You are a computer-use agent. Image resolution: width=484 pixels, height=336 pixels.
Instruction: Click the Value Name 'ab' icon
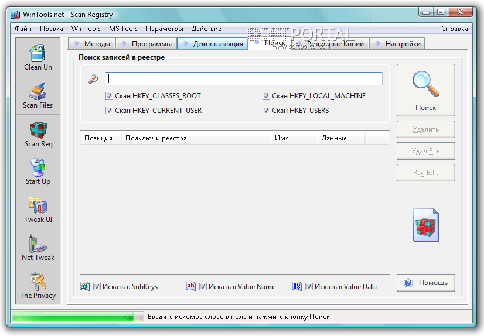[x=191, y=286]
